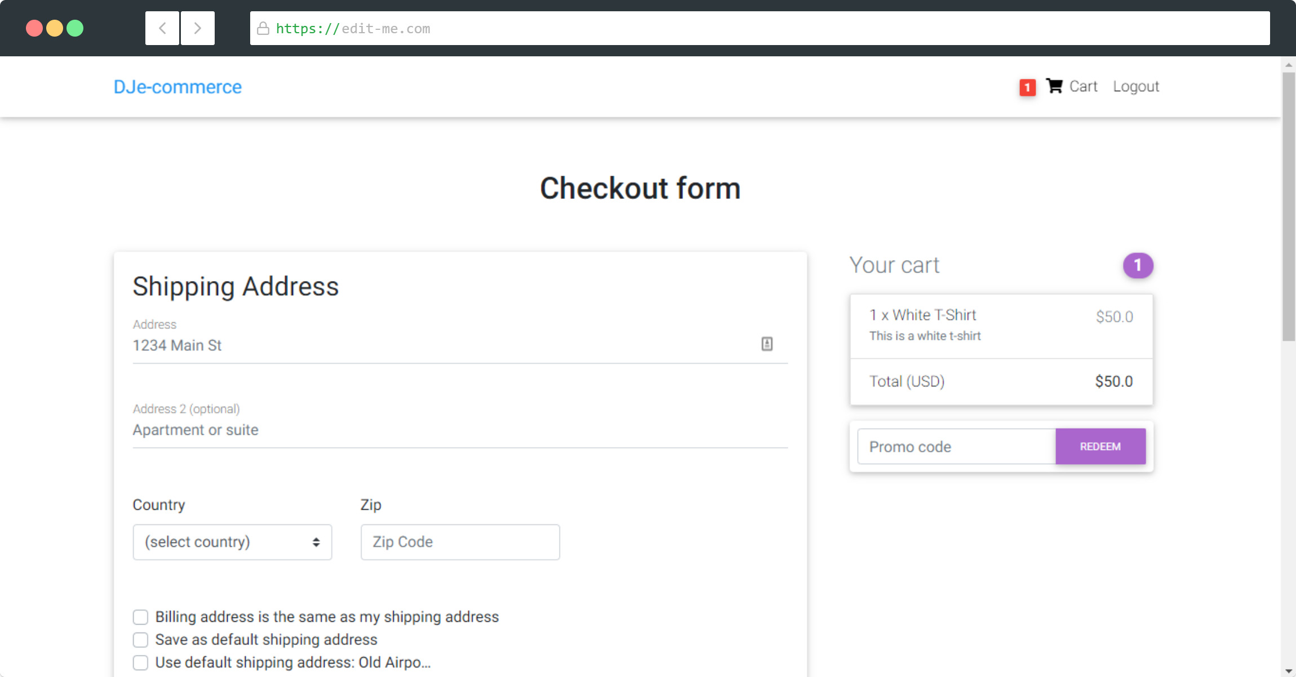1296x677 pixels.
Task: Open the DJe-commerce home link
Action: pyautogui.click(x=177, y=87)
